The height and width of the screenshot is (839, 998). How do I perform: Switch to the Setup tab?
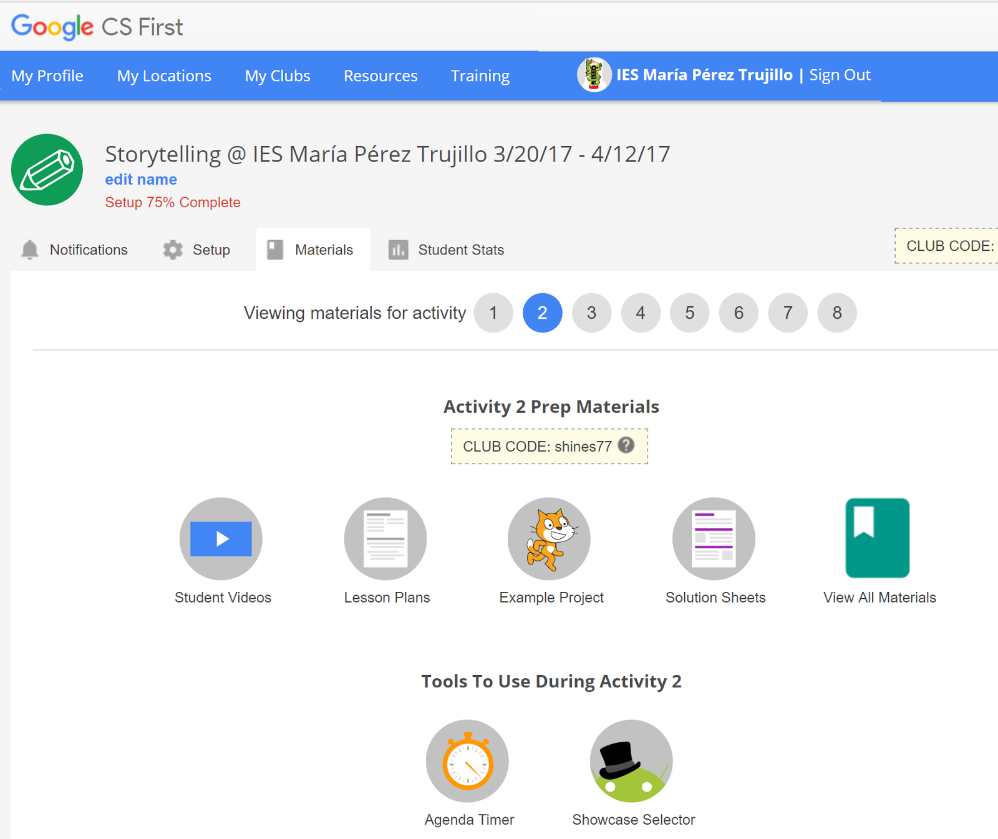tap(210, 250)
